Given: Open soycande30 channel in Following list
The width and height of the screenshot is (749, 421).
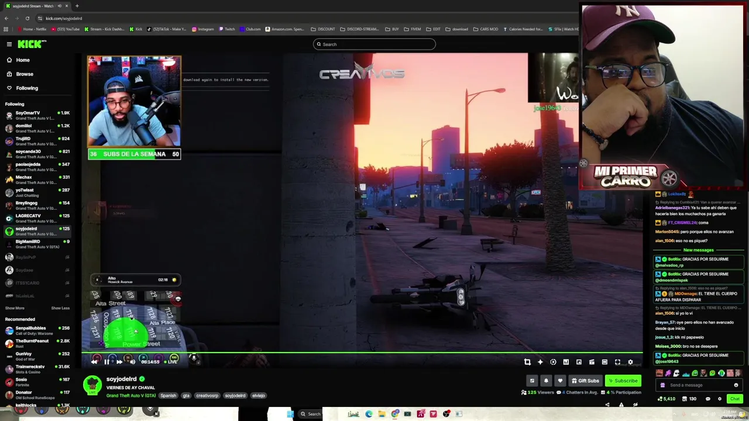Looking at the screenshot, I should pos(37,154).
